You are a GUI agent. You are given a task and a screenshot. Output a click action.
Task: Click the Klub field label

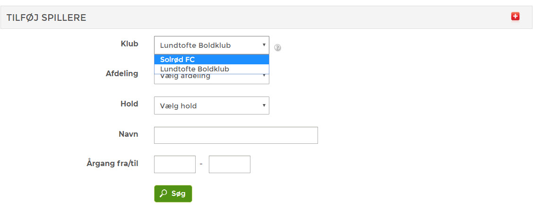(129, 44)
